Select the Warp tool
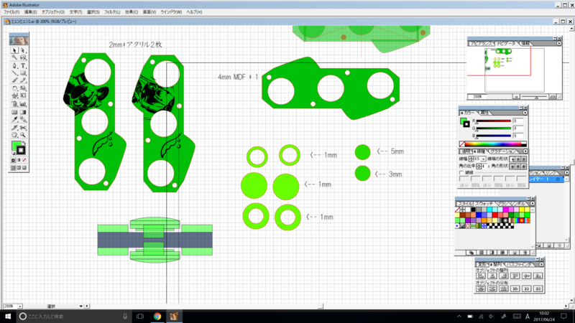This screenshot has width=575, height=323. tap(14, 96)
